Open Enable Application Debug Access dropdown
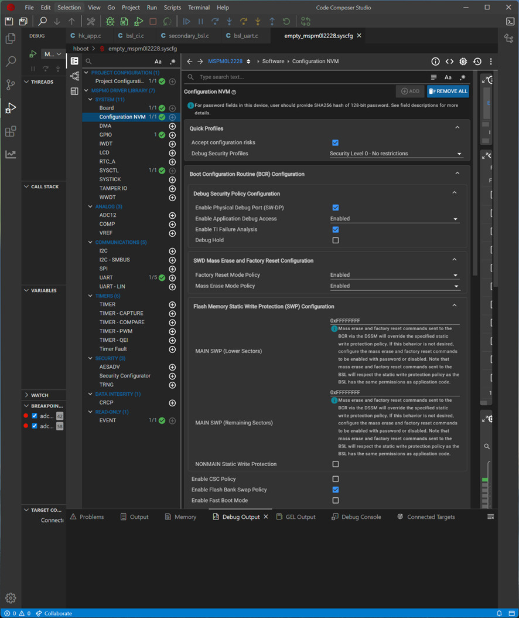Screen dimensions: 519x618 (395, 219)
